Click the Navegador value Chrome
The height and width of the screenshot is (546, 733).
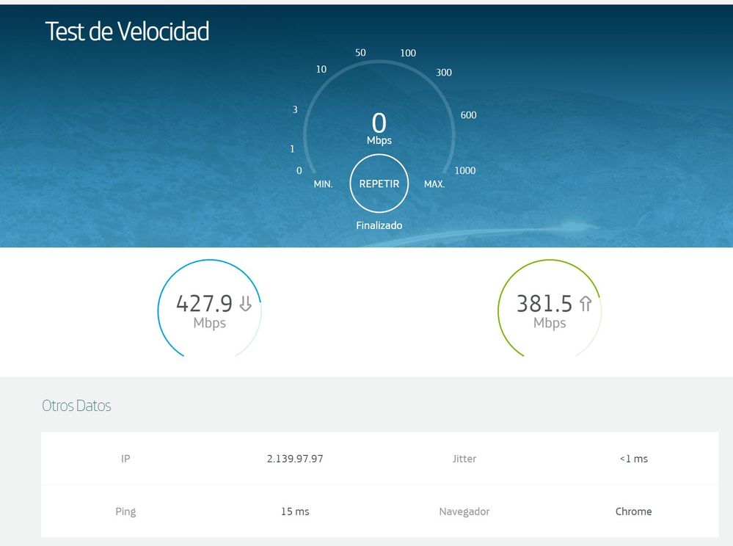click(633, 512)
